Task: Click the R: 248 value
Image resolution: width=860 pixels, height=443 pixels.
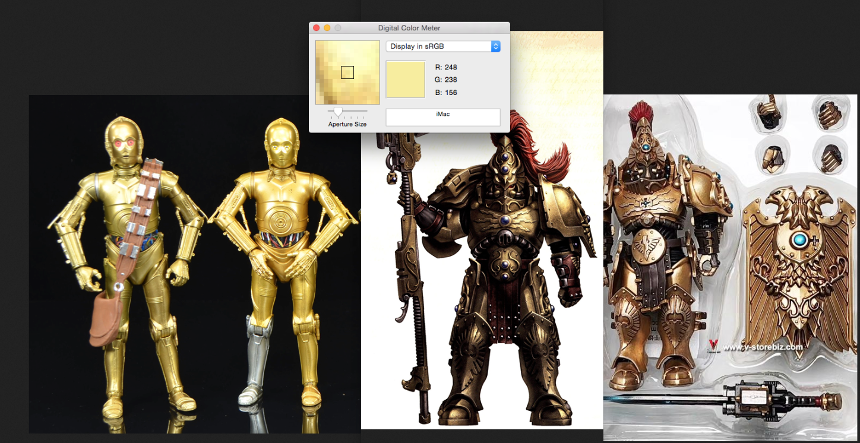Action: 446,67
